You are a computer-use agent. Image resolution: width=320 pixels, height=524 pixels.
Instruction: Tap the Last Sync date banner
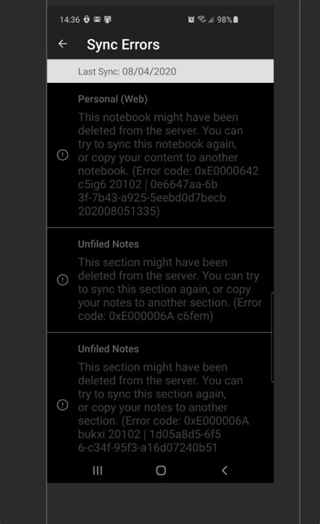coord(160,71)
